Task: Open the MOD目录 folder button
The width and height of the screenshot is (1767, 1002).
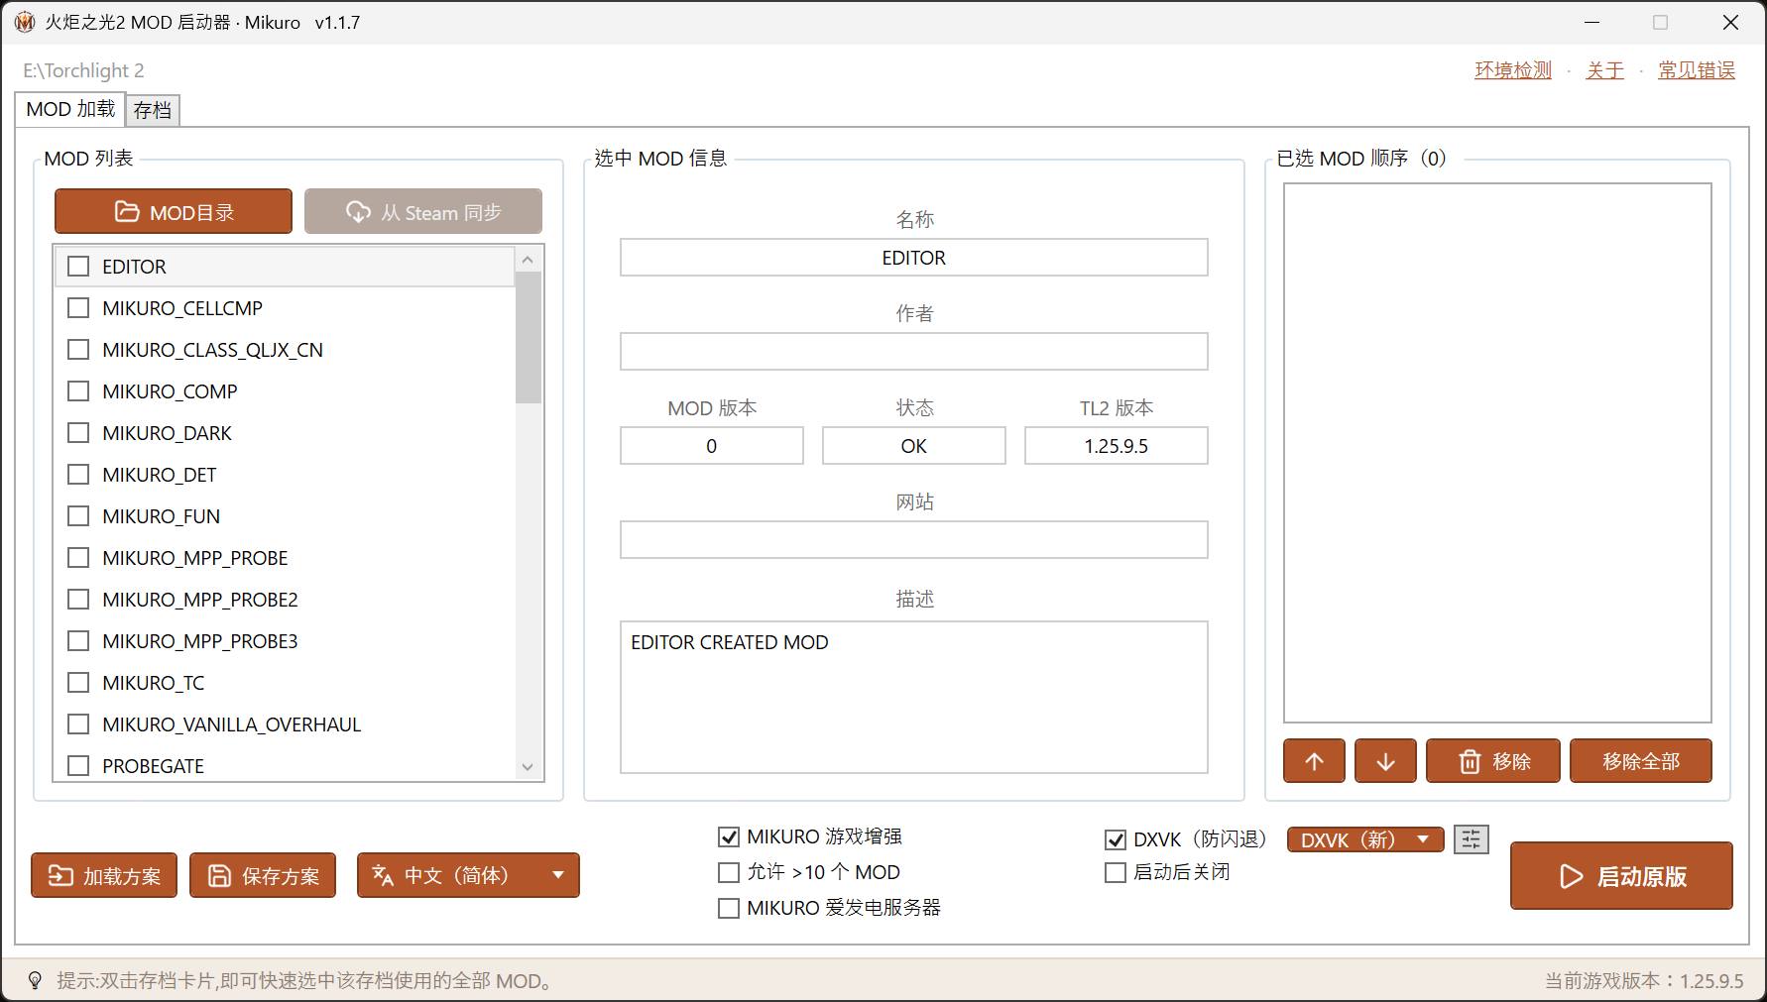Action: point(174,211)
